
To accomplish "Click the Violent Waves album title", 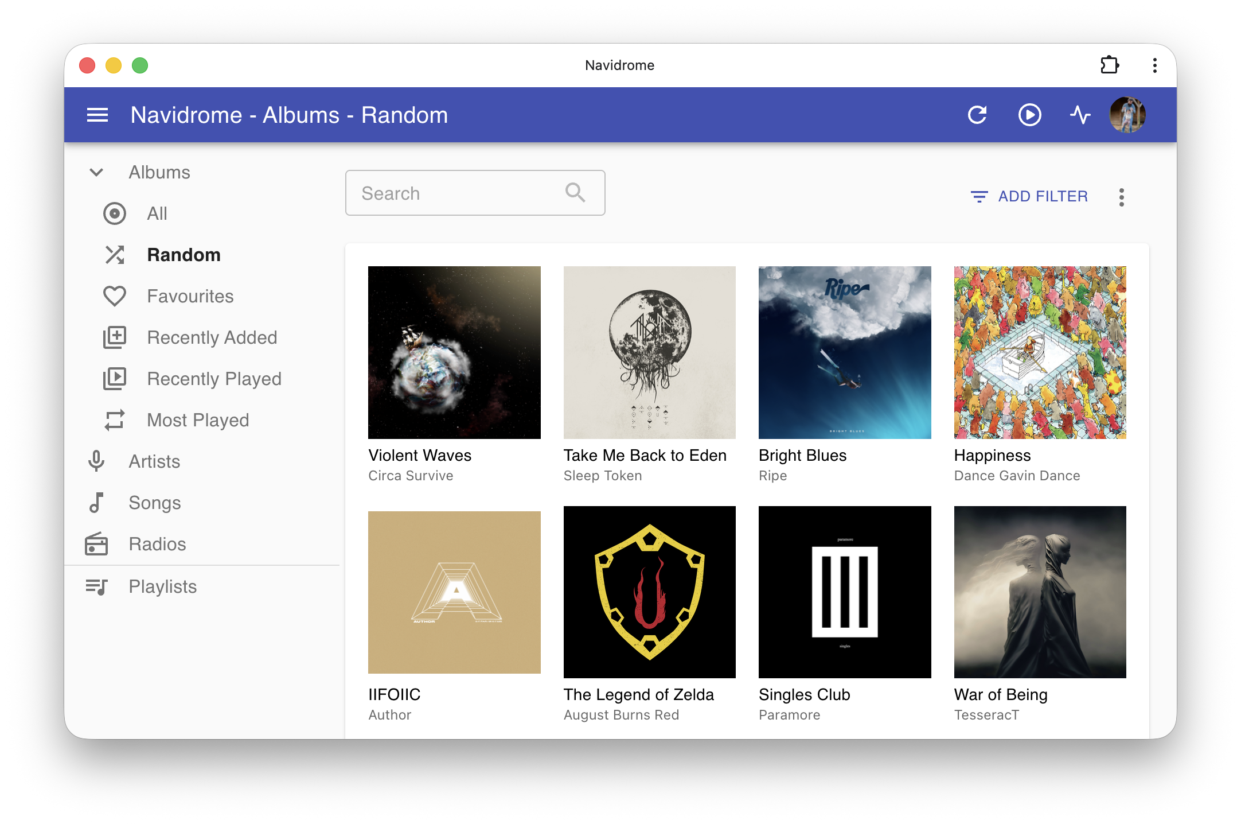I will point(420,456).
